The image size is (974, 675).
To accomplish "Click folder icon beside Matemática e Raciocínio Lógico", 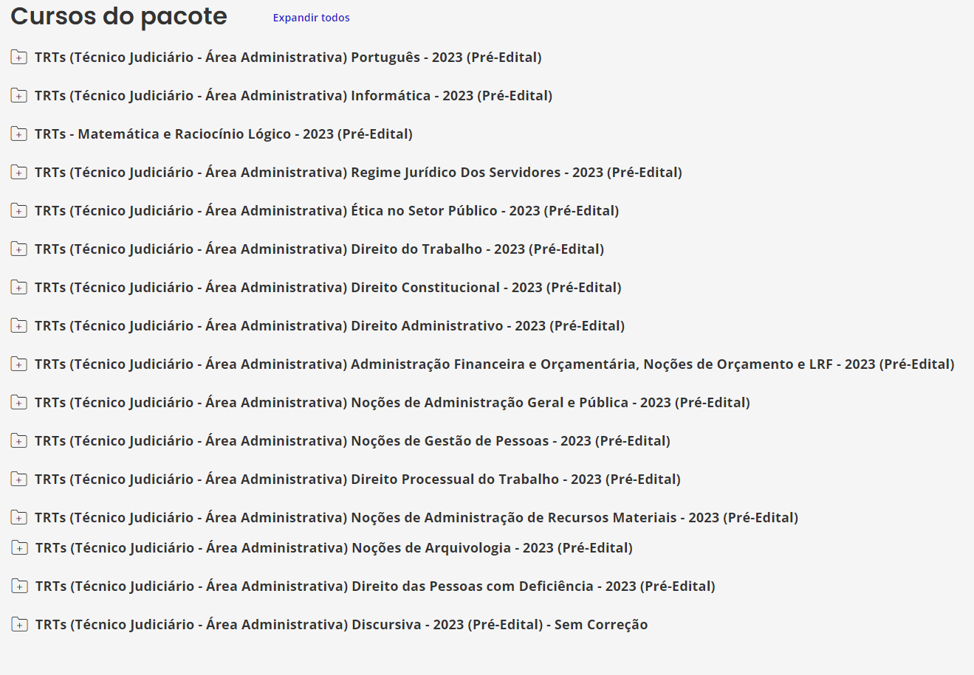I will [19, 134].
